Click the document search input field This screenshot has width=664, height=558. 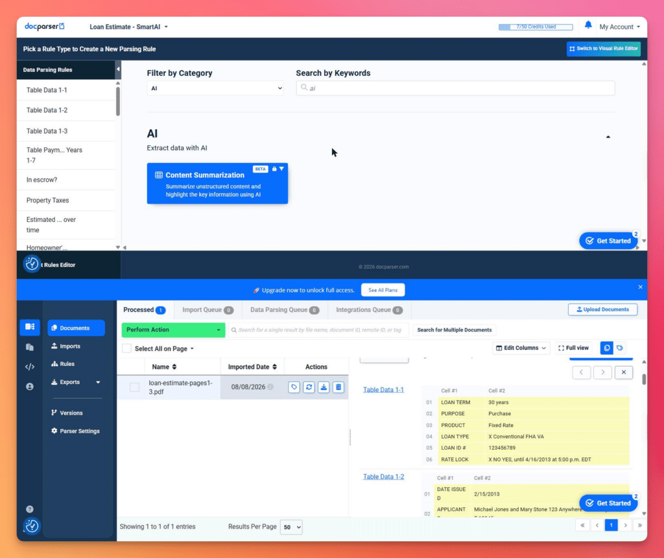point(320,330)
